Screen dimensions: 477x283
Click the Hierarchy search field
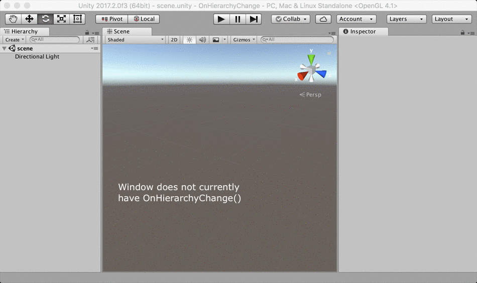[x=55, y=40]
